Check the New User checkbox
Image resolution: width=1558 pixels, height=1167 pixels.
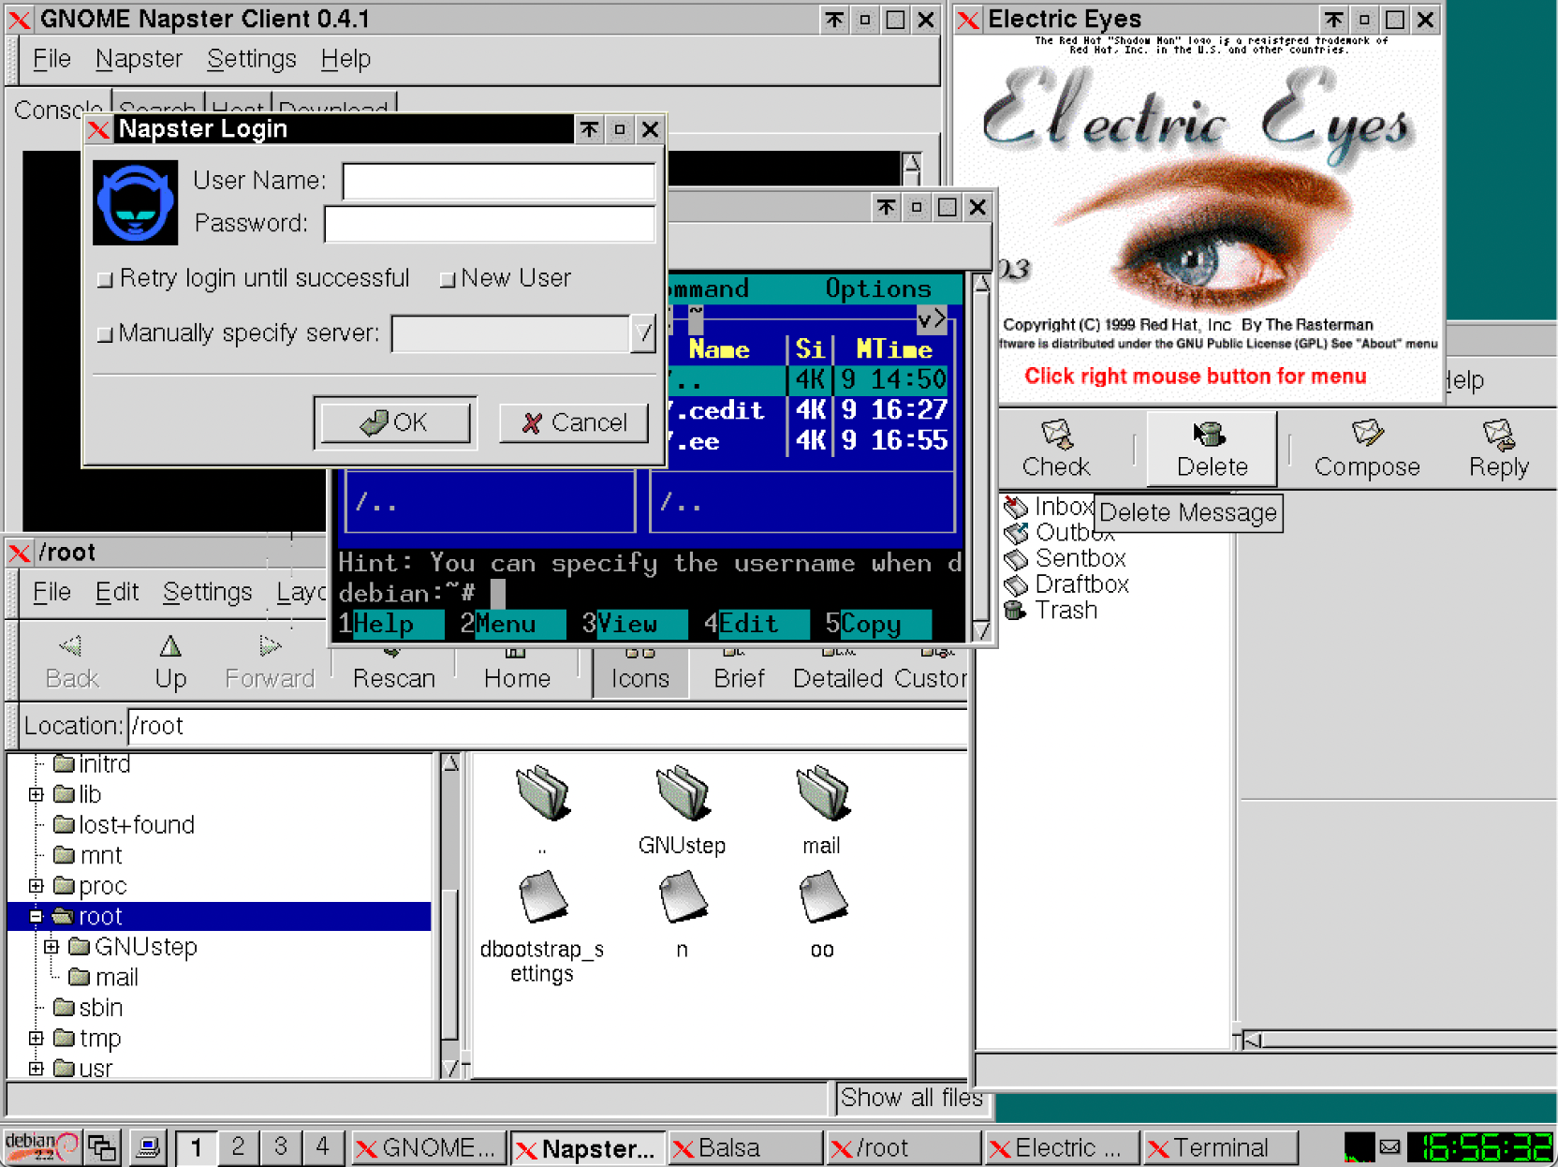coord(448,279)
